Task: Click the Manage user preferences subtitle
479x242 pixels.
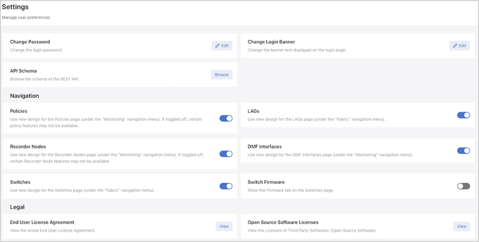Action: 26,18
